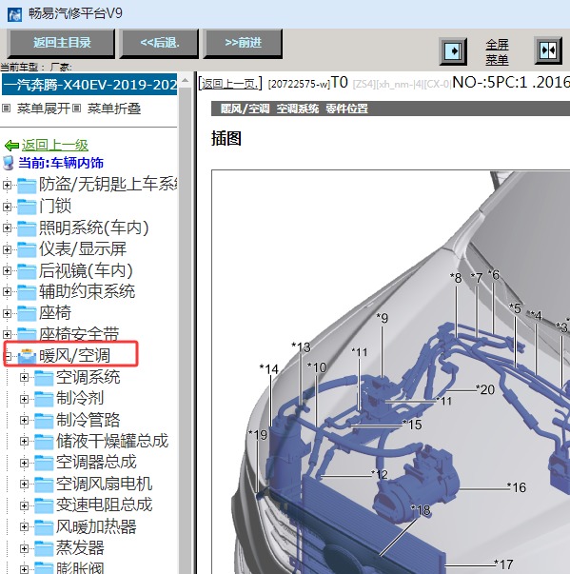
Task: Expand the 座椅安全带 node
Action: coord(7,334)
